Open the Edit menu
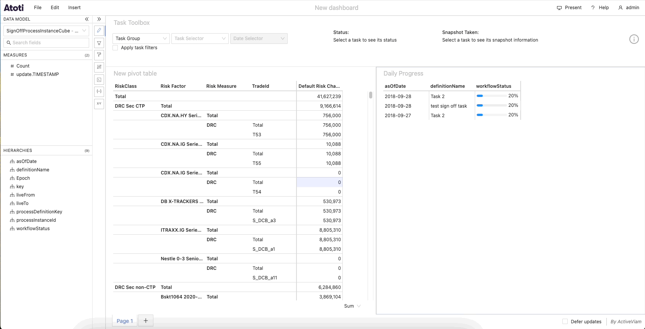Image resolution: width=645 pixels, height=329 pixels. (55, 8)
